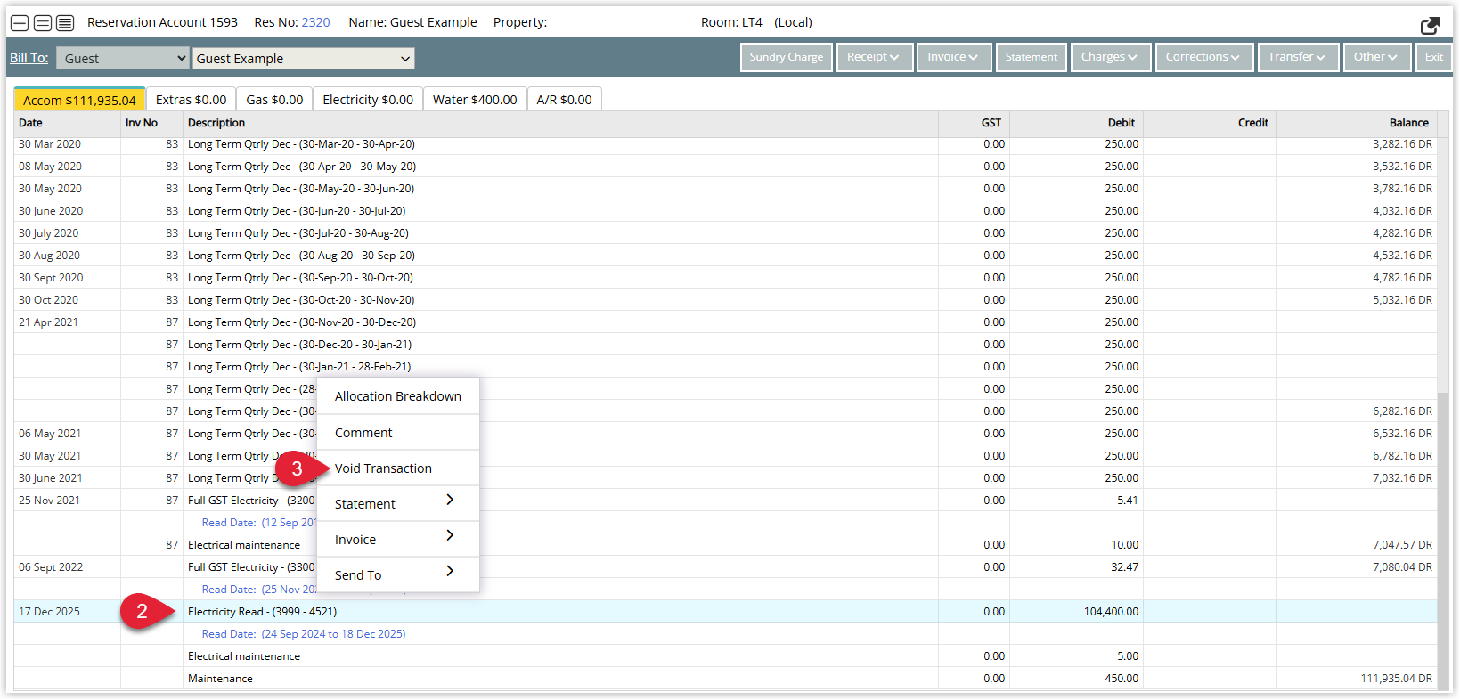Select the Electrical maintenance 10.00 row
The width and height of the screenshot is (1460, 700).
click(725, 545)
